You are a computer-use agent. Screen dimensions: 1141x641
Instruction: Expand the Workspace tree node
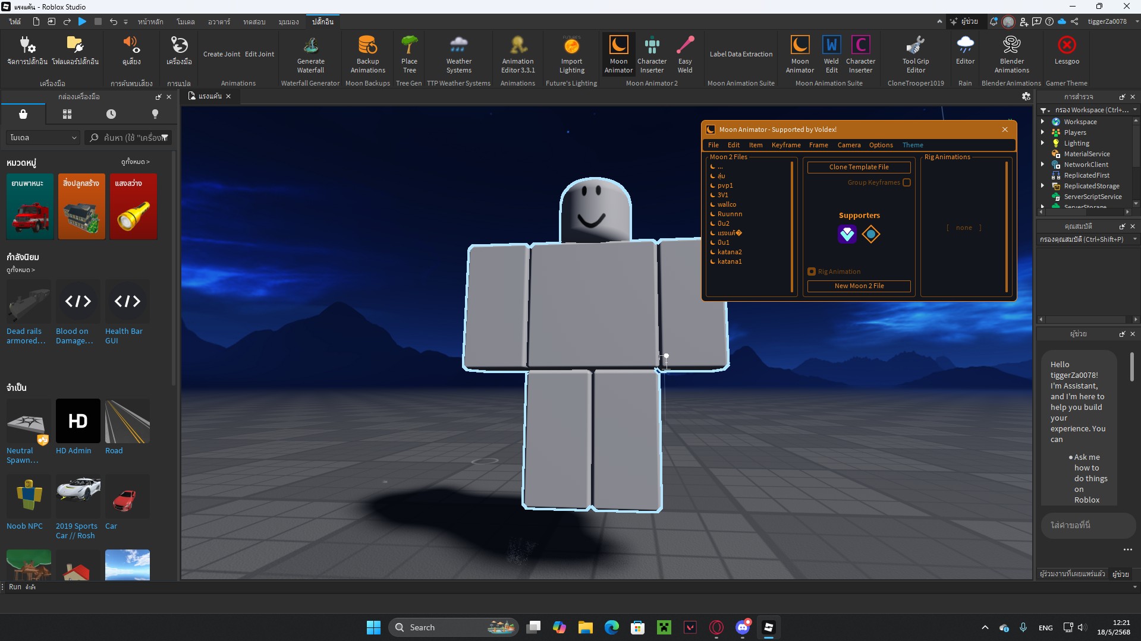[1042, 122]
